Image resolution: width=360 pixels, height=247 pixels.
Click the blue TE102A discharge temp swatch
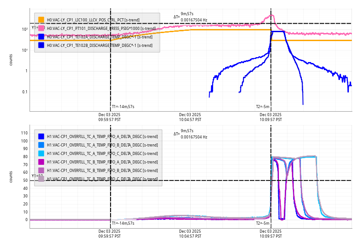coord(41,37)
